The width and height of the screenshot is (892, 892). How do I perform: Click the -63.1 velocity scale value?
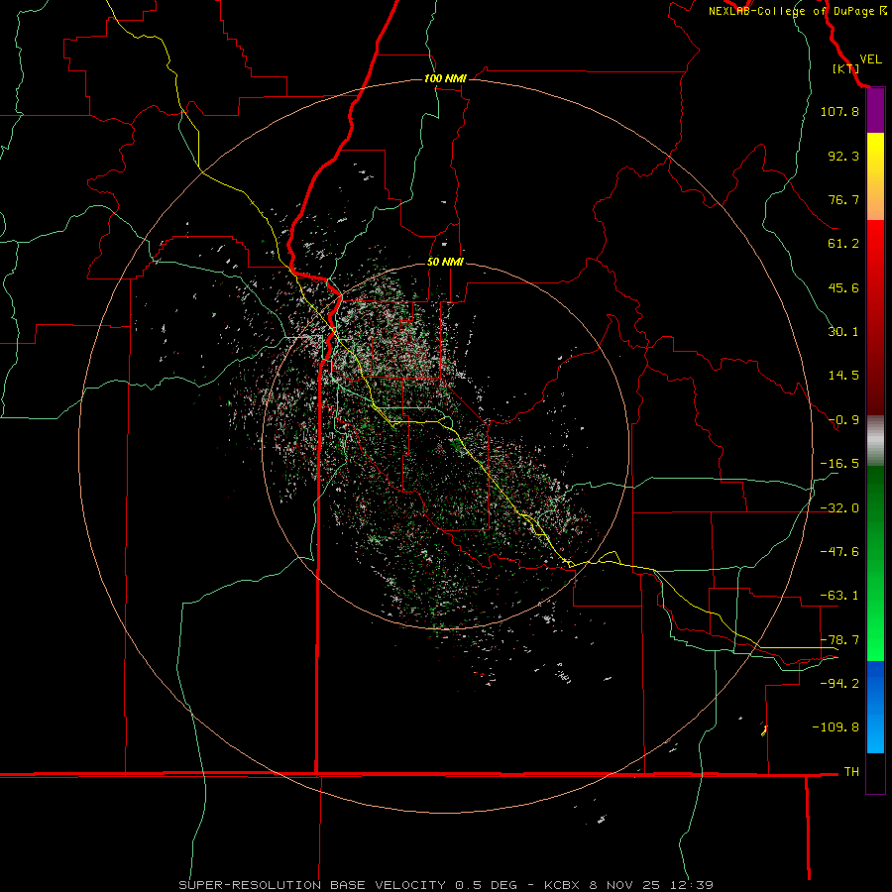coord(839,596)
